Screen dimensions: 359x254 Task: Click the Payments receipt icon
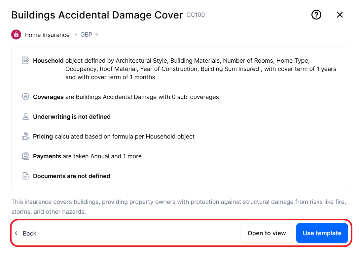pos(25,156)
